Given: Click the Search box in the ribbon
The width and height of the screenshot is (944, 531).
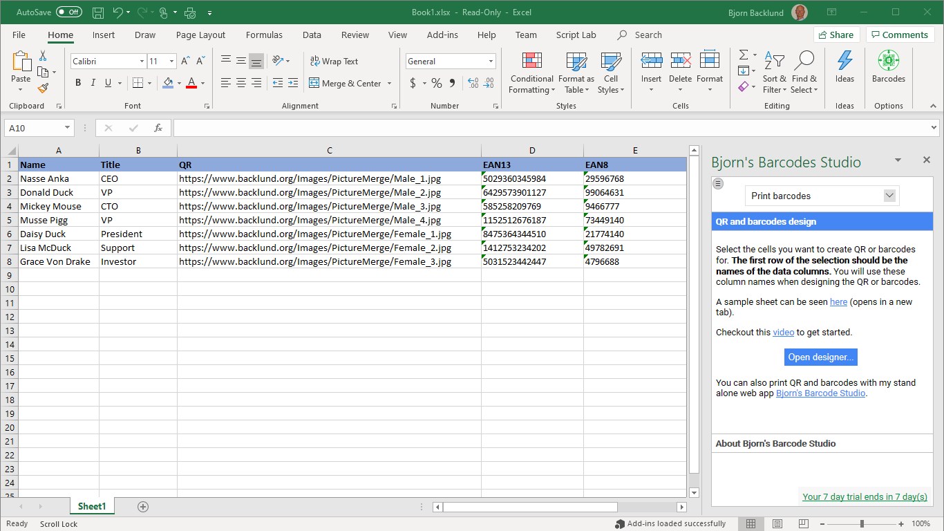Looking at the screenshot, I should (640, 35).
